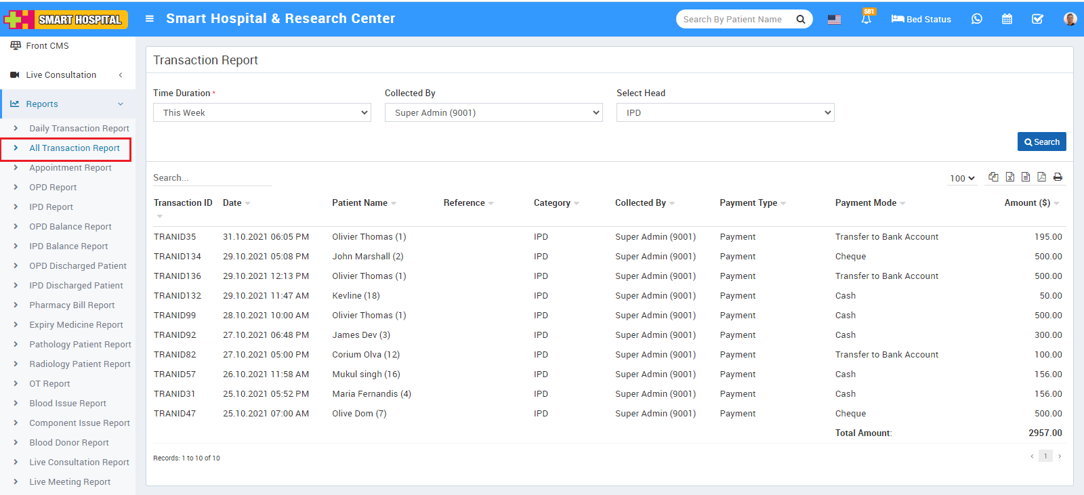
Task: Export the report as a CSV file
Action: coord(1026,177)
